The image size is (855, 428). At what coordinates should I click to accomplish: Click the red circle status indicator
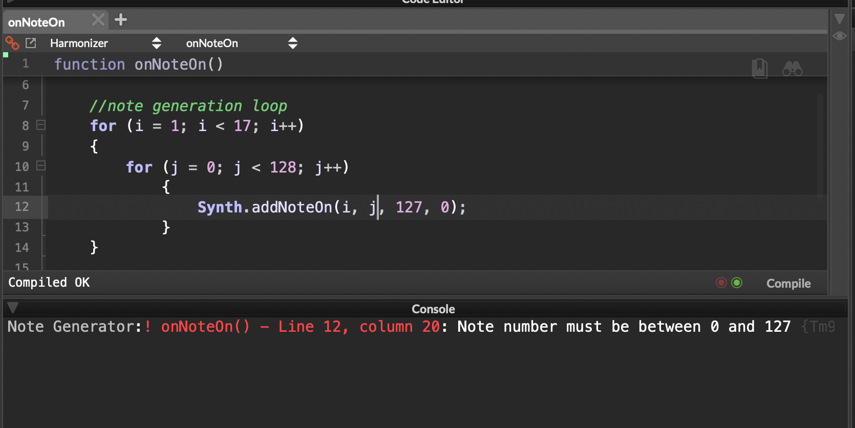[x=721, y=283]
